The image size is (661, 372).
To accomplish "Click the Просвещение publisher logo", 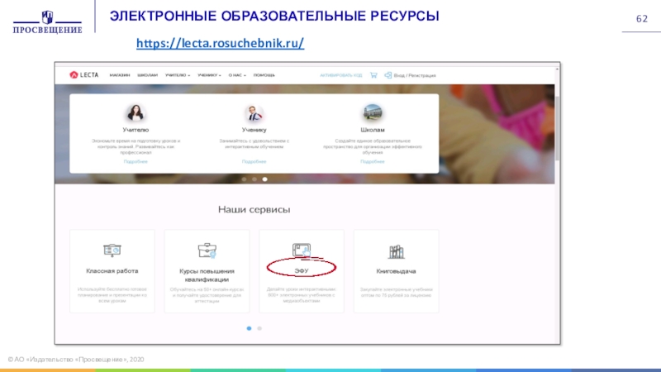I will point(47,22).
